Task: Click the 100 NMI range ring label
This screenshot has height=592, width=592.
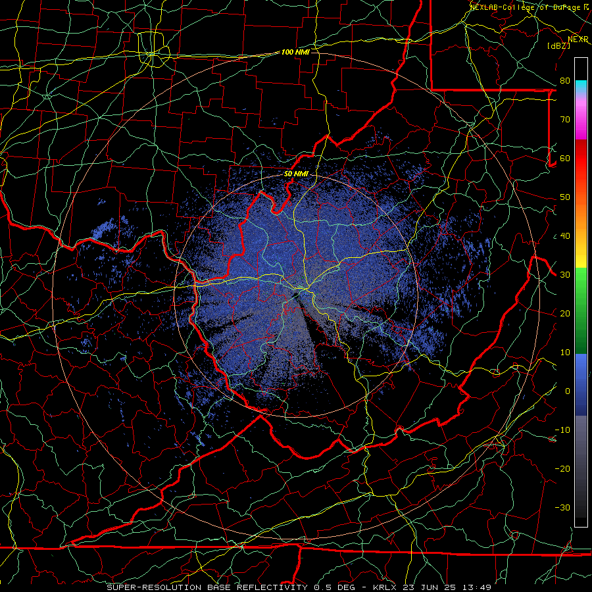Action: (295, 52)
